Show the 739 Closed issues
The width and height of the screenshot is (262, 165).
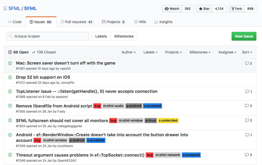[x=44, y=52]
